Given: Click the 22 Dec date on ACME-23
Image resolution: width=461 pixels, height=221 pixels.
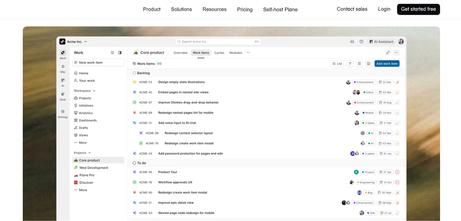Looking at the screenshot, I should click(x=385, y=82).
